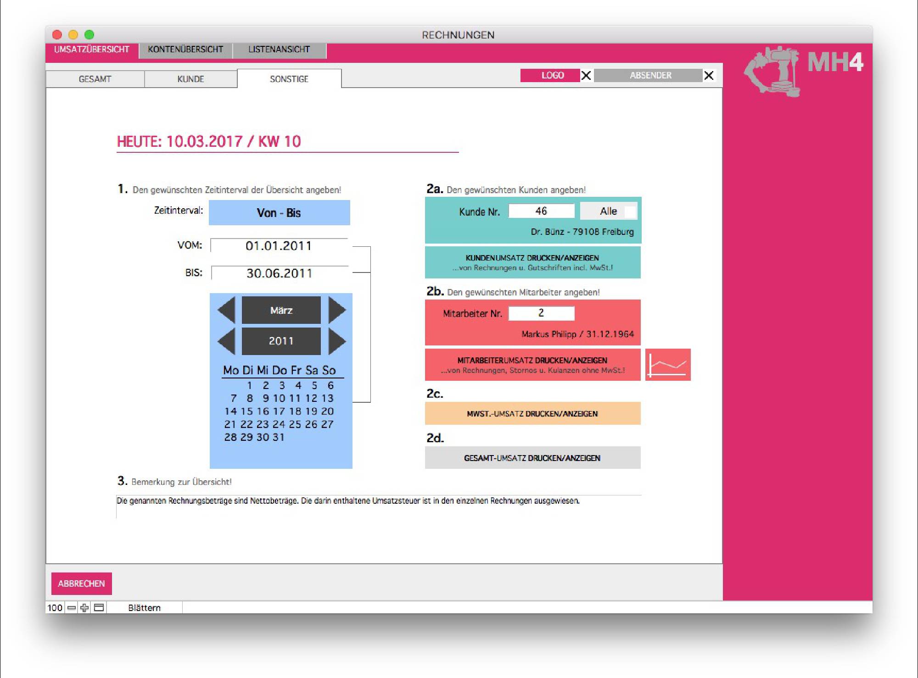918x678 pixels.
Task: Click the zoom out minus icon
Action: tap(72, 608)
